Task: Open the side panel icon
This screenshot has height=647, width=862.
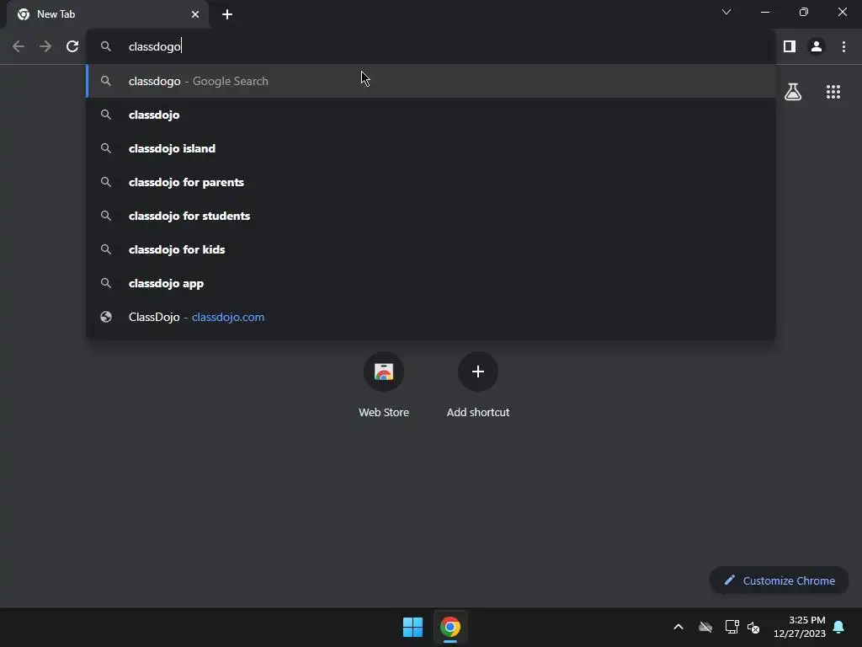Action: tap(790, 47)
